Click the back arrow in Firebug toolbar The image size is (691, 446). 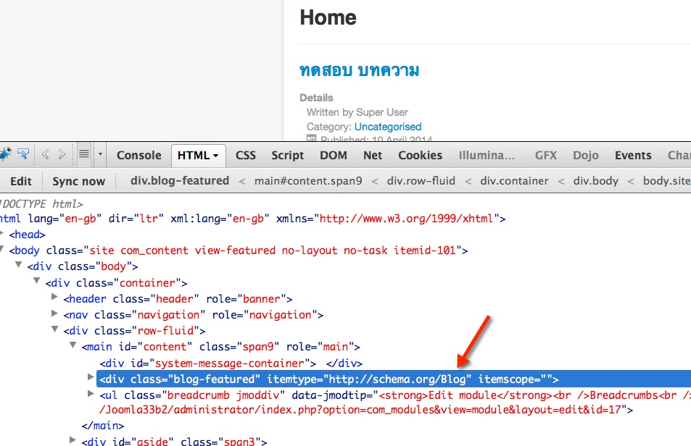coord(45,154)
